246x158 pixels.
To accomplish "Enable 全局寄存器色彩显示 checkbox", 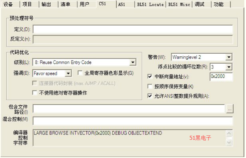I will click(x=80, y=73).
